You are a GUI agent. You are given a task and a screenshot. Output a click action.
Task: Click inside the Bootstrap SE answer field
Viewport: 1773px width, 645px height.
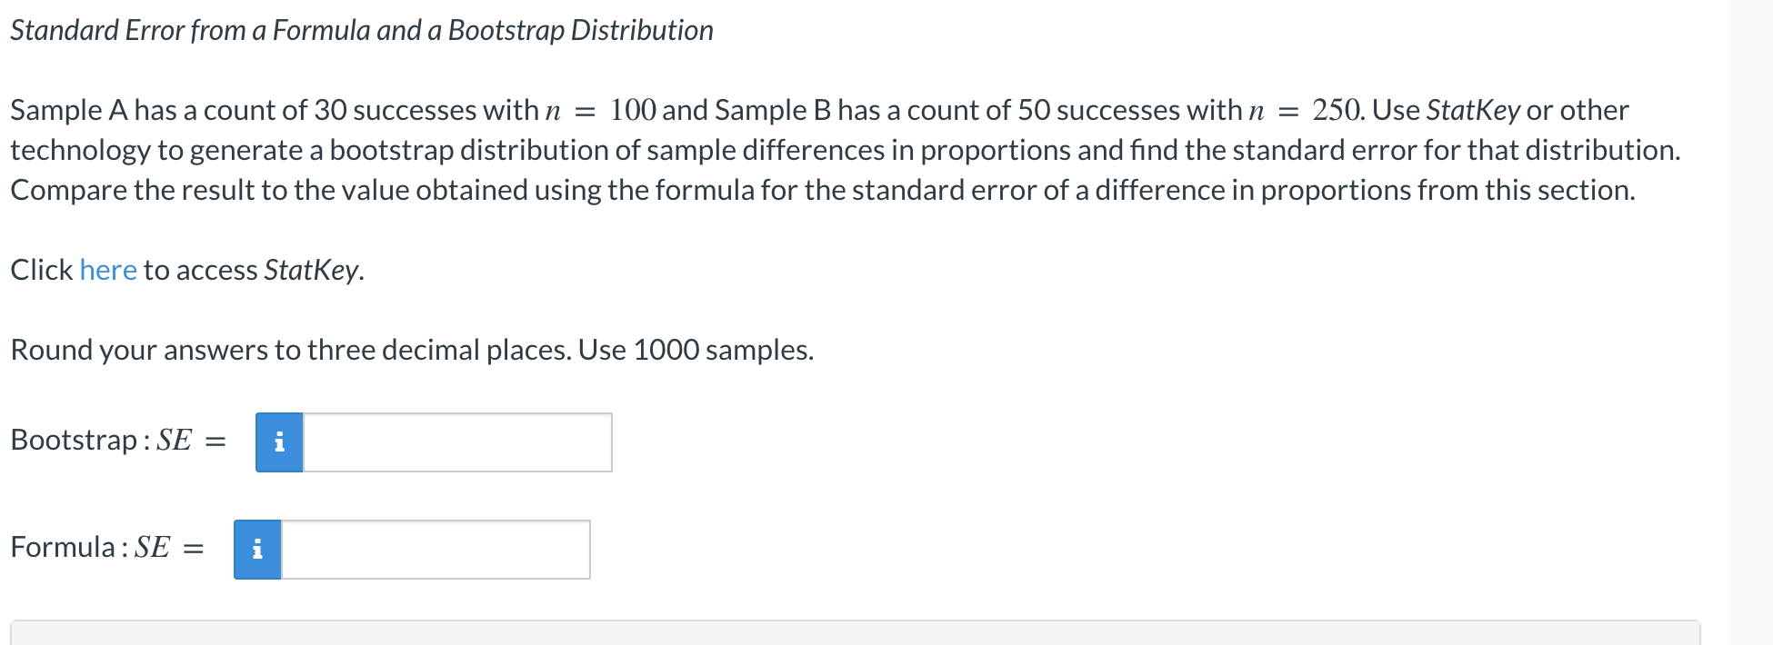coord(455,442)
